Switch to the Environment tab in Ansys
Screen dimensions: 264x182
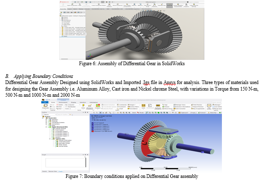click(63, 102)
